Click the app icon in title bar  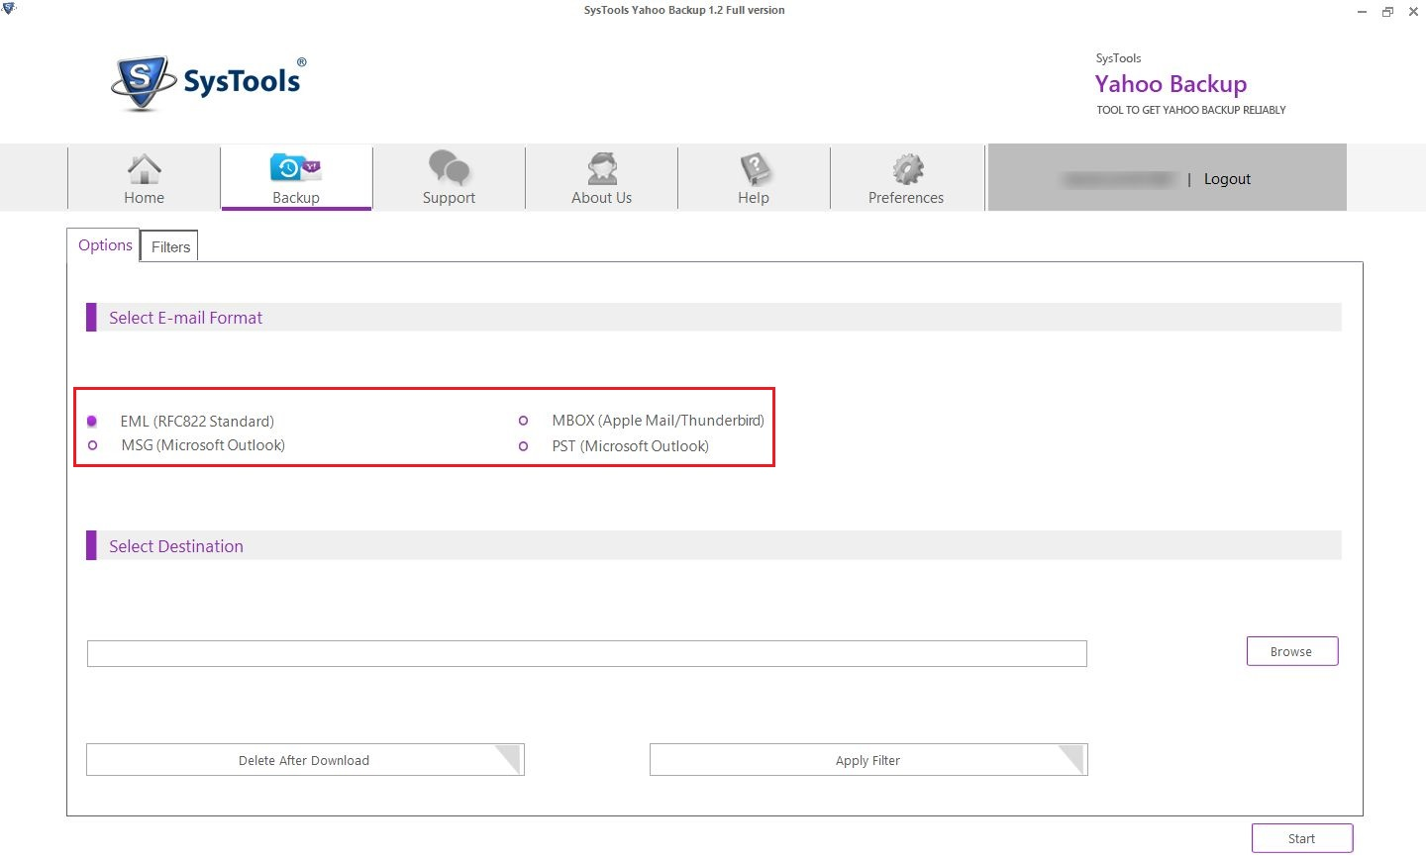10,10
